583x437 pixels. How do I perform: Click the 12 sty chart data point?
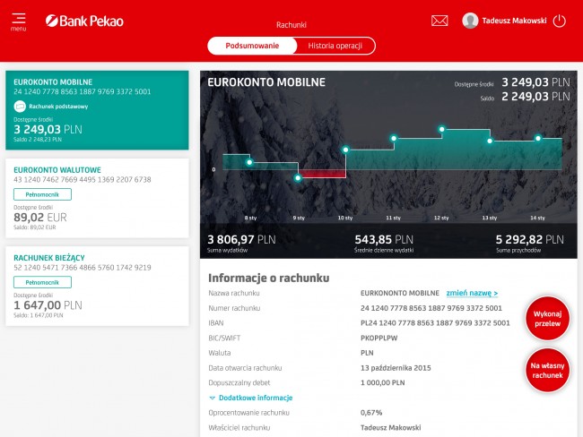point(441,129)
